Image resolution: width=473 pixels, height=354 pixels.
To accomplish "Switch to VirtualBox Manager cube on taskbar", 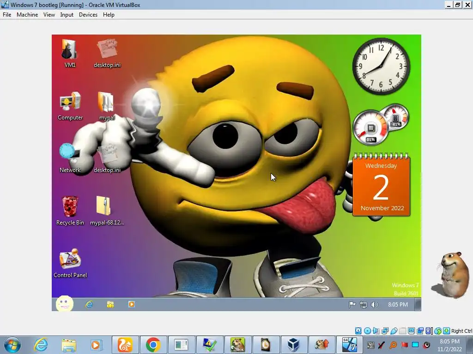I will tap(294, 345).
